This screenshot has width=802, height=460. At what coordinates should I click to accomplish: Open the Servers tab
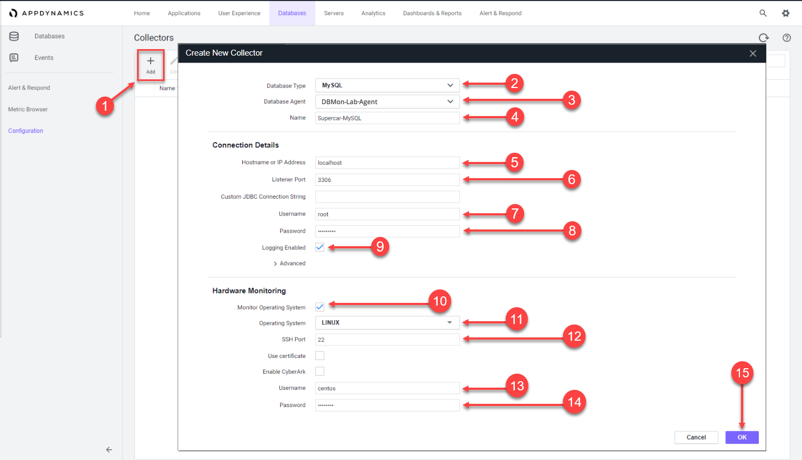(x=334, y=13)
